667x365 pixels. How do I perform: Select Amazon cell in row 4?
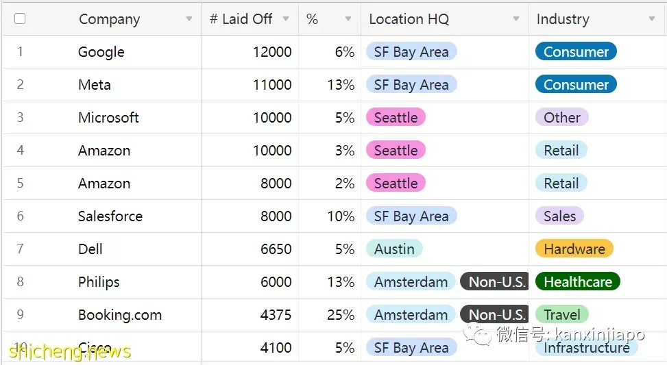click(x=104, y=151)
